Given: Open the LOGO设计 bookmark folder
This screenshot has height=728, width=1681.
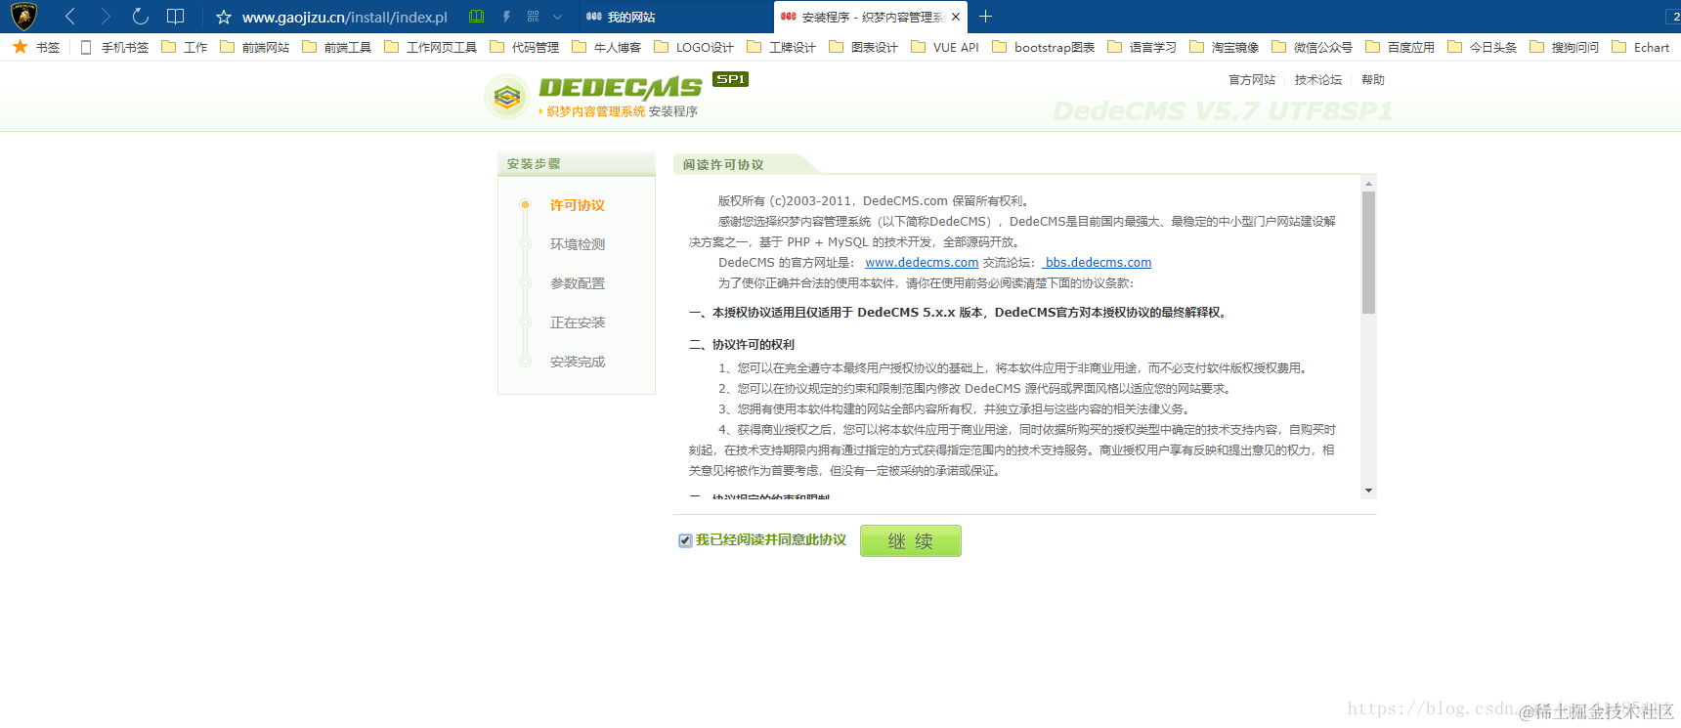Looking at the screenshot, I should [694, 47].
